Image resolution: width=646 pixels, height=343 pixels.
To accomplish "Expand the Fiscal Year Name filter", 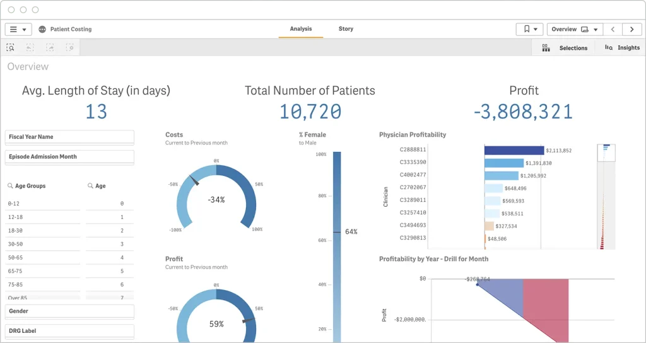I will pos(69,137).
